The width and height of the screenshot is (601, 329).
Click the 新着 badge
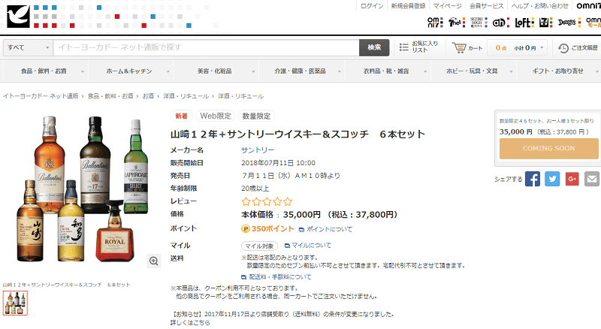click(181, 116)
